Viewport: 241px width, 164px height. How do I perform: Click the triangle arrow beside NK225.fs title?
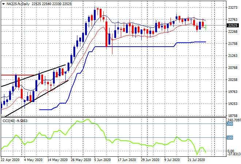point(4,4)
